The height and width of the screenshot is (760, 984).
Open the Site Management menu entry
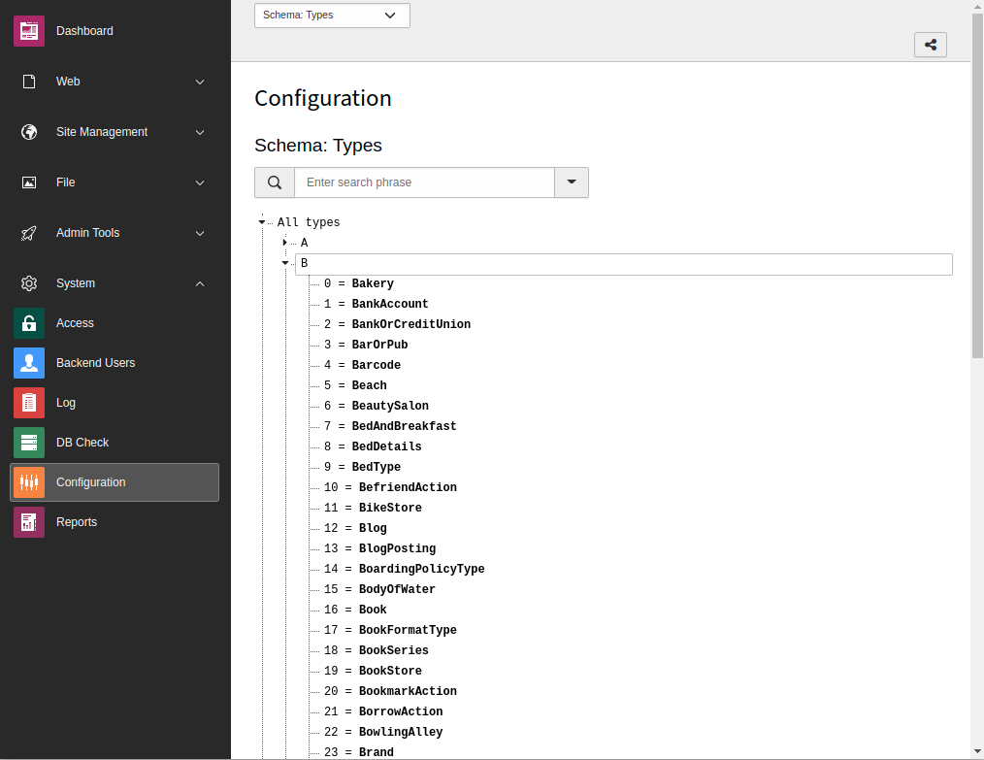click(101, 132)
